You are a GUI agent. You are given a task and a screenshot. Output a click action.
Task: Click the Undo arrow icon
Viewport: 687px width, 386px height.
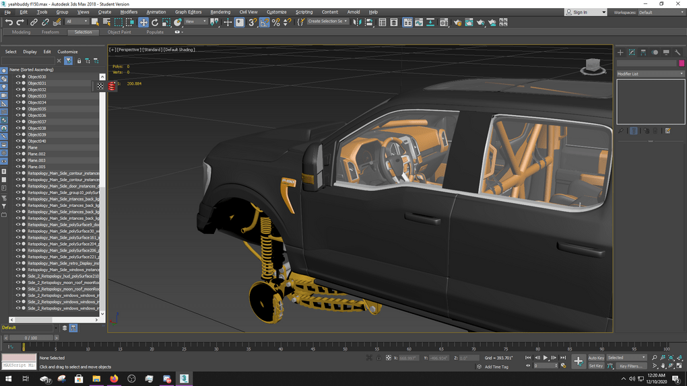(x=9, y=22)
